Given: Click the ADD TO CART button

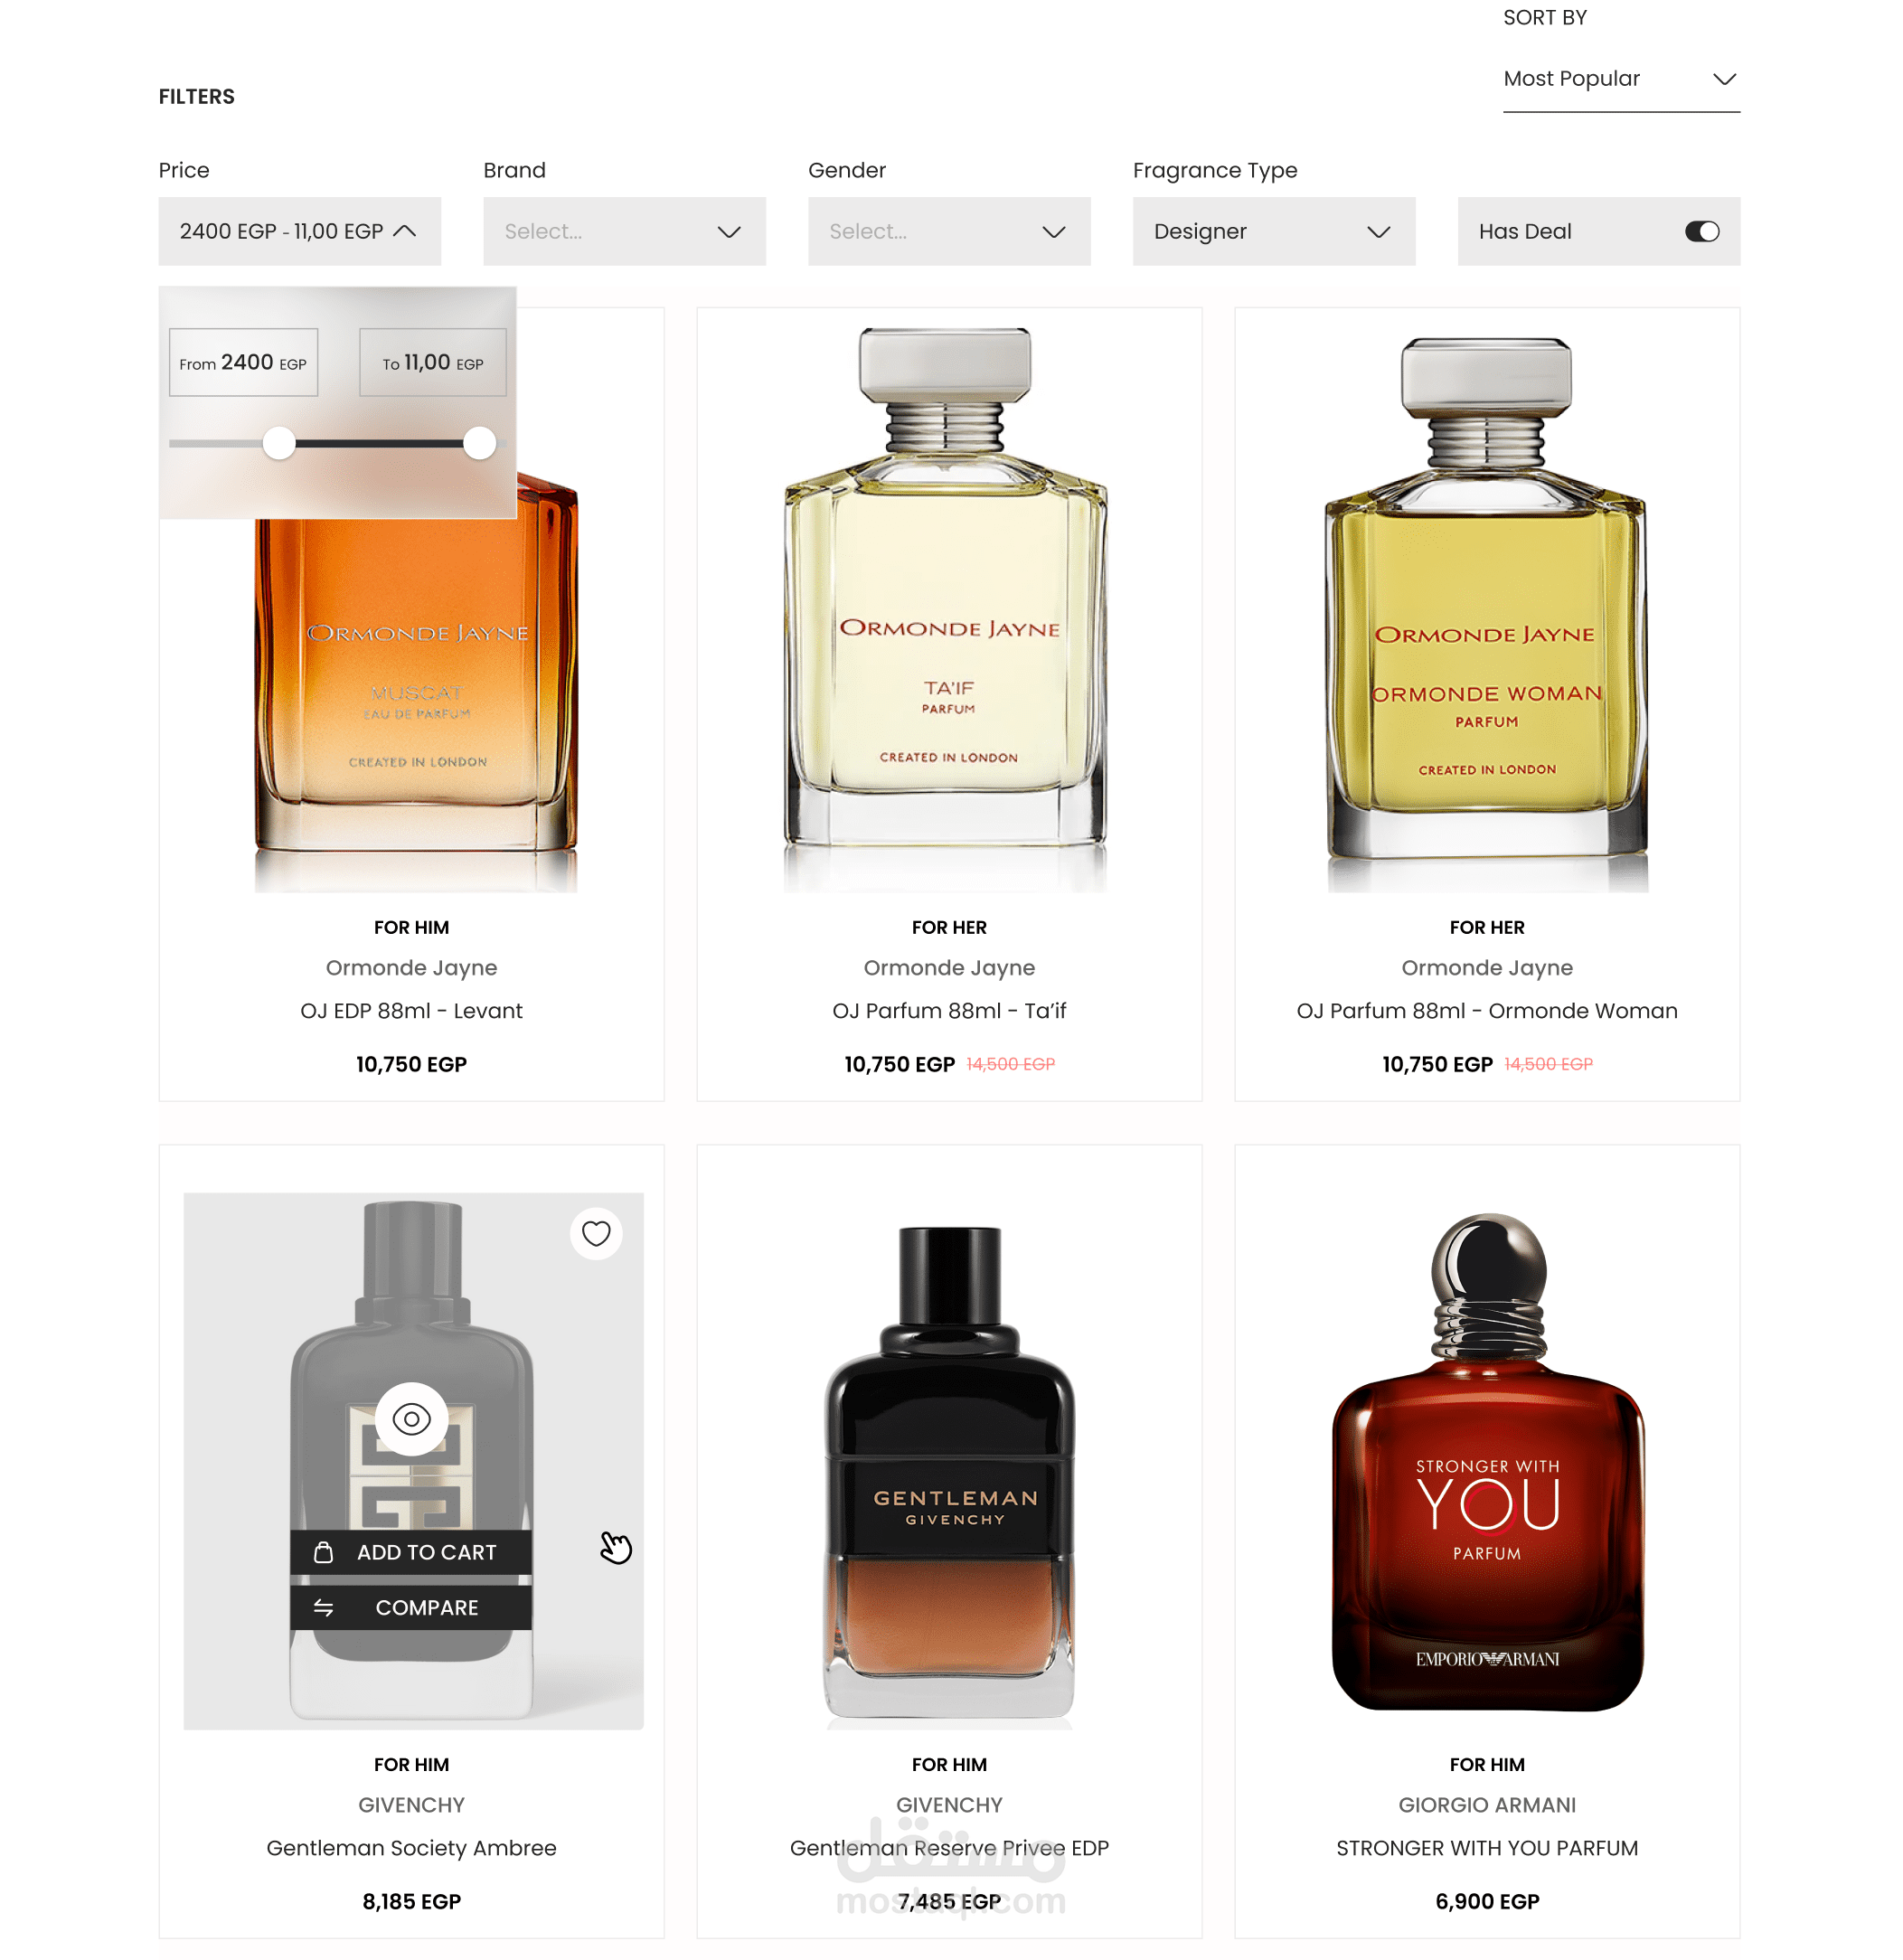Looking at the screenshot, I should click(411, 1551).
